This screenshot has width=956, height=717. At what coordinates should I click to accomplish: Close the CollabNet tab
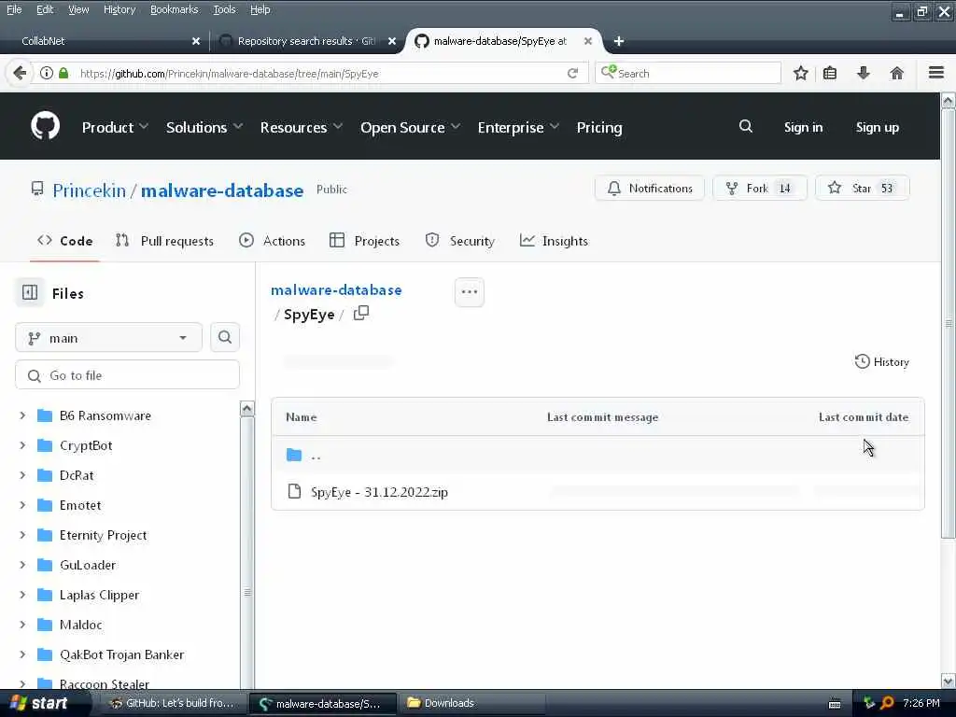196,41
